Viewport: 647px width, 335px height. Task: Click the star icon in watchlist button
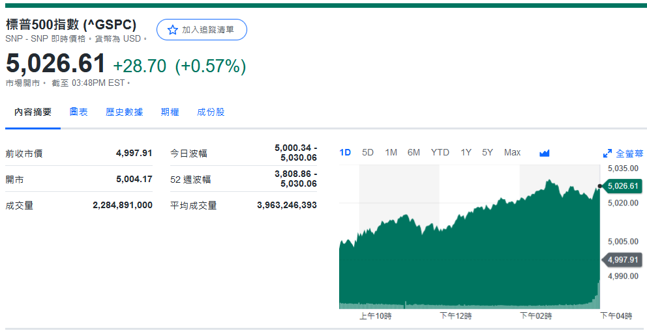click(x=172, y=30)
